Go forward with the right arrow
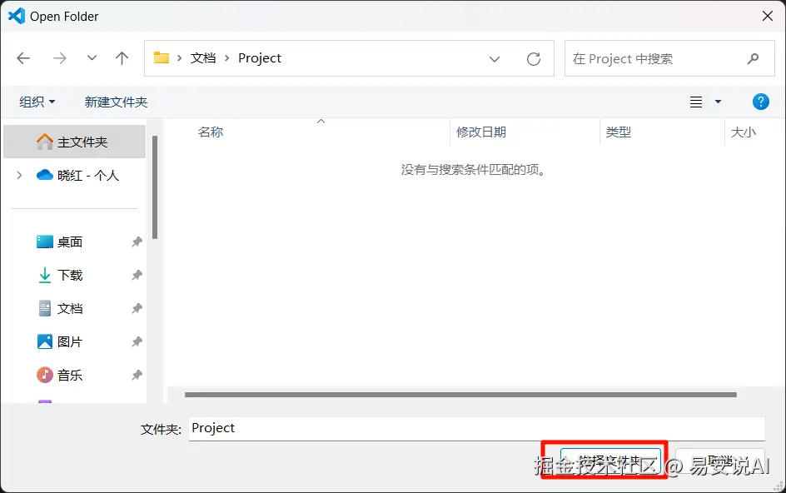Screen dimensions: 786x493 point(60,58)
